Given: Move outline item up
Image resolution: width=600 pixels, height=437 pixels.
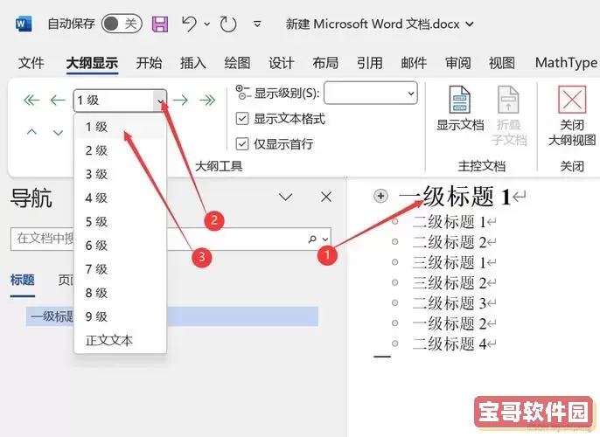Looking at the screenshot, I should point(31,132).
